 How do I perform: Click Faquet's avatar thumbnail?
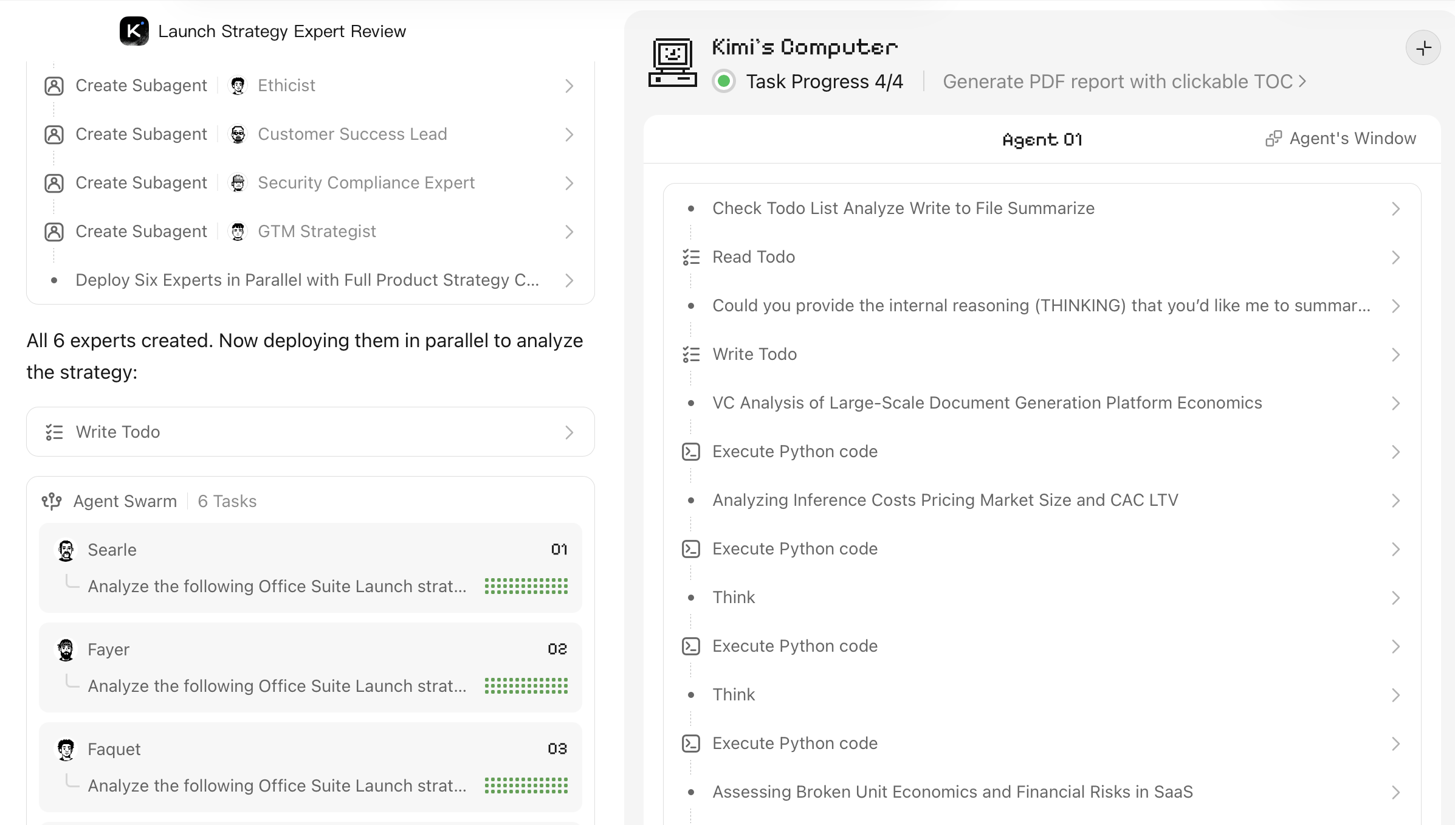[x=66, y=749]
